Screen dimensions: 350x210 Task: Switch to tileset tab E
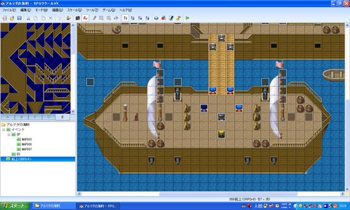[x=62, y=117]
